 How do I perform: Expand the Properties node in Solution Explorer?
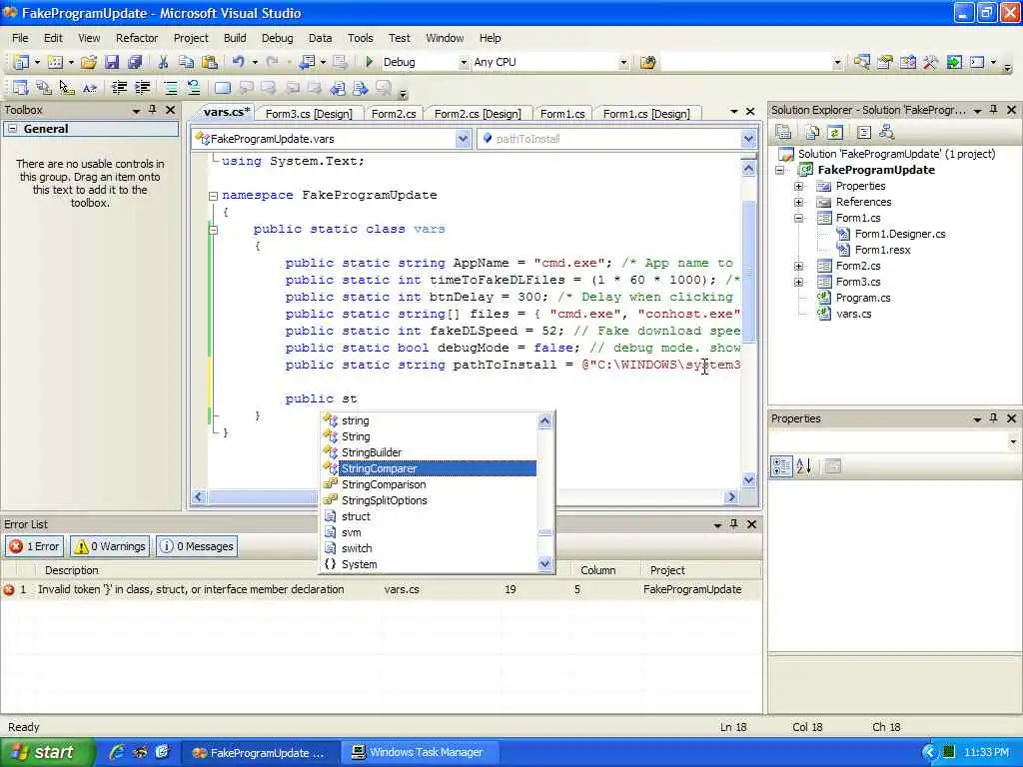coord(798,186)
